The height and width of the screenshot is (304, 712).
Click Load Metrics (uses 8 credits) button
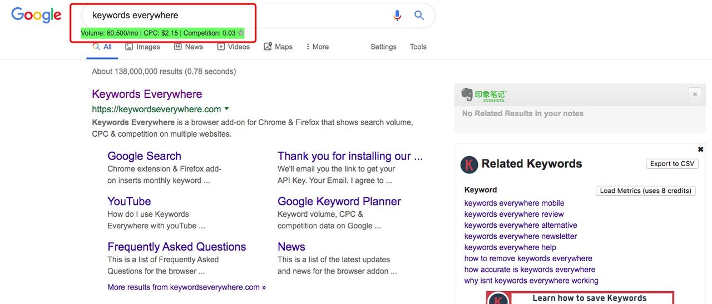coord(645,191)
